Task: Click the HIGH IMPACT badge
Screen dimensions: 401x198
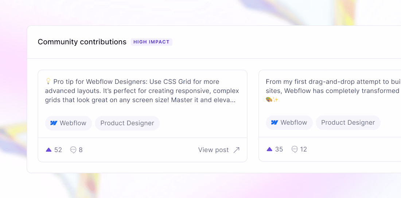Action: 151,42
